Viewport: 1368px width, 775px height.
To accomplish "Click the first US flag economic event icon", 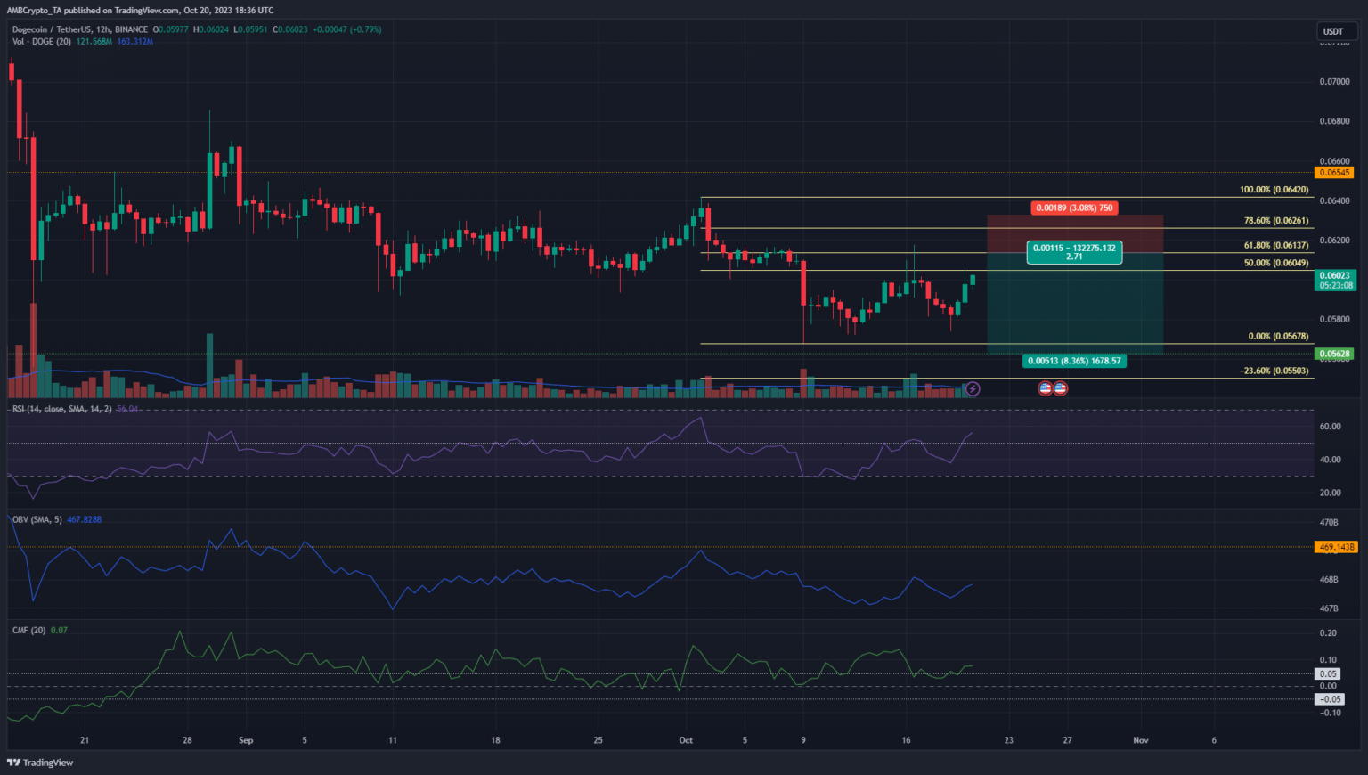I will [x=1045, y=388].
